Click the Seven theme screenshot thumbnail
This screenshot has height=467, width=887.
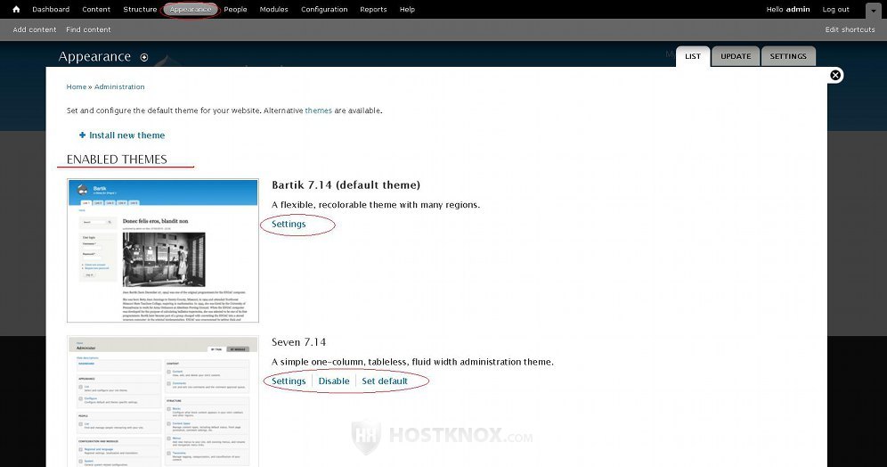163,401
